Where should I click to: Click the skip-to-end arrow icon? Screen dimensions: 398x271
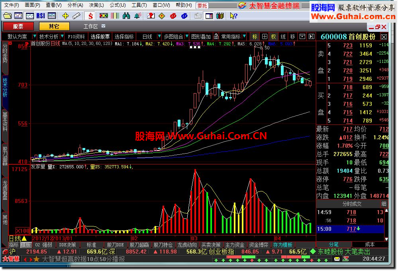pos(312,37)
